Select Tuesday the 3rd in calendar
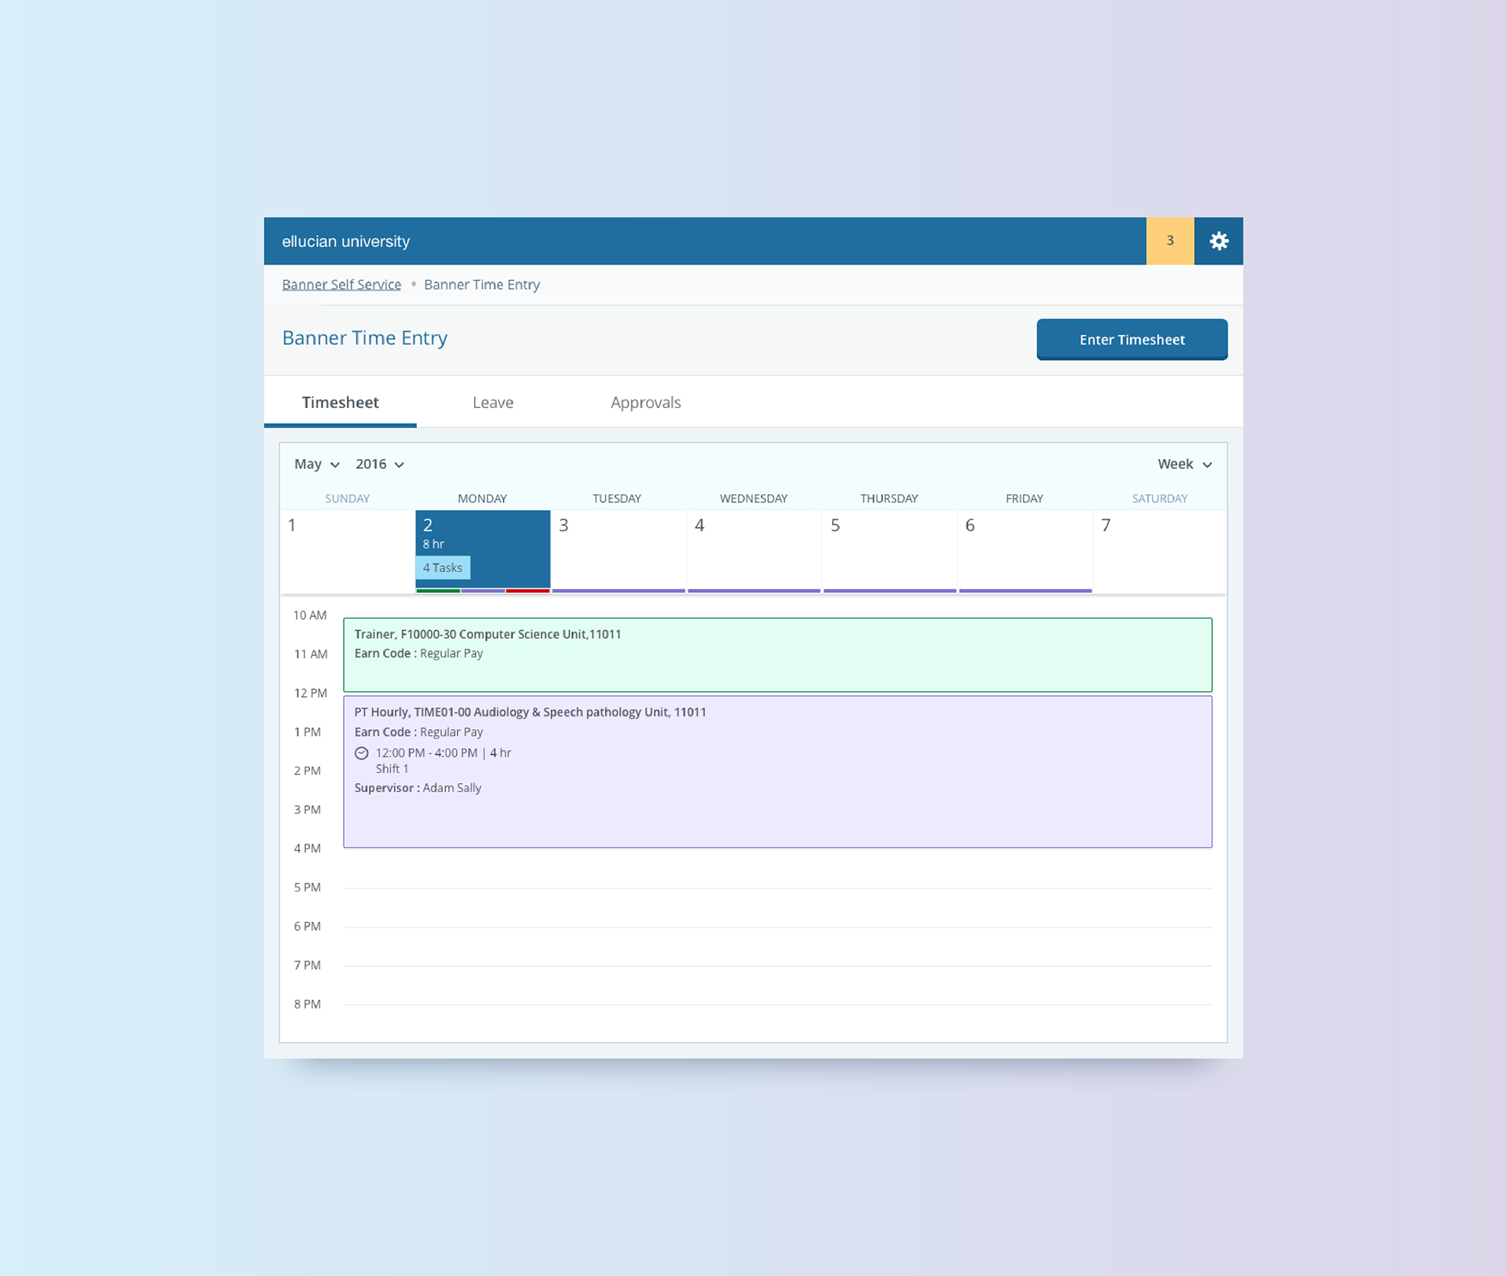 pyautogui.click(x=618, y=549)
